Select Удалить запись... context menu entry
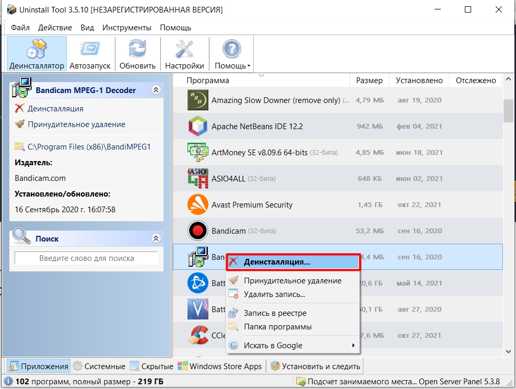This screenshot has width=516, height=389. 293,294
